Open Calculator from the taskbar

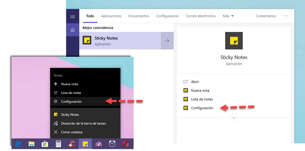[x=58, y=144]
